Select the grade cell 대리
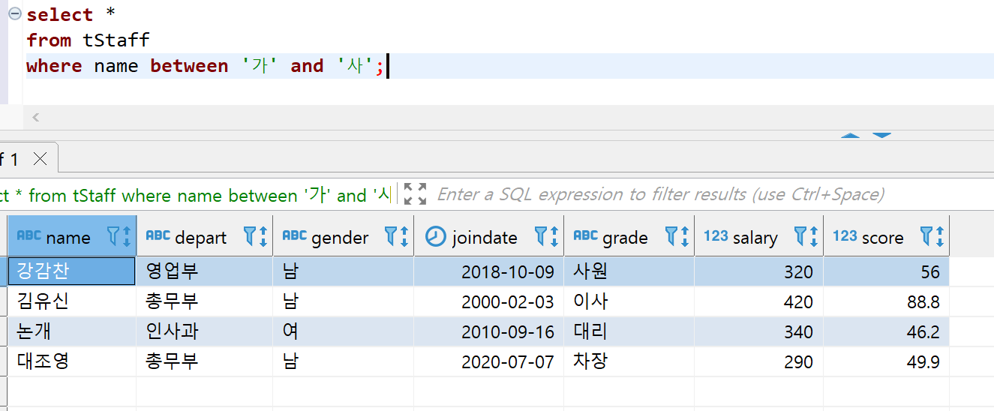Viewport: 994px width, 411px height. [629, 331]
